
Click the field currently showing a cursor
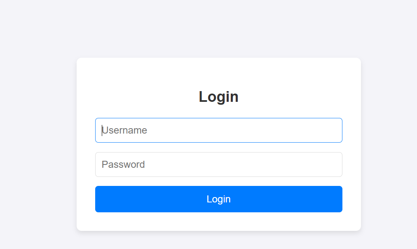point(218,130)
